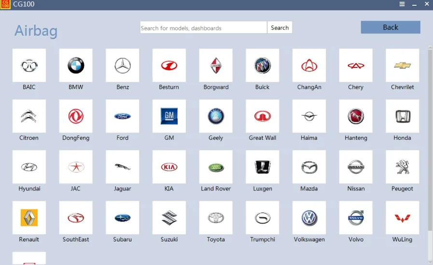Open the Besturn brand icon

pyautogui.click(x=169, y=66)
